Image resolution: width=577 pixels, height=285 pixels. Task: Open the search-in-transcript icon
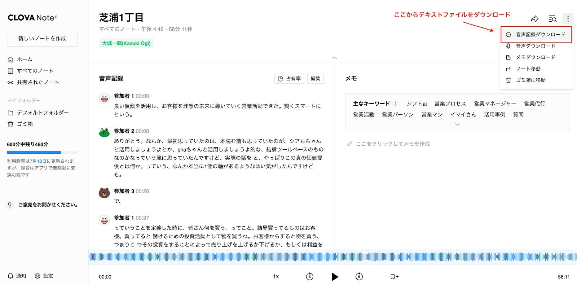552,19
